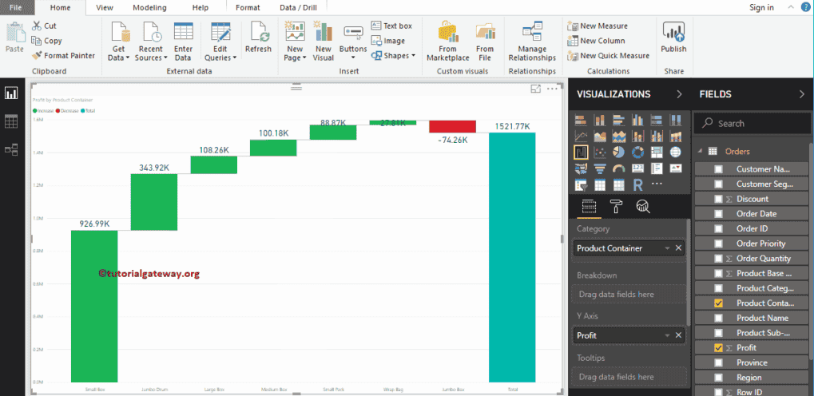This screenshot has height=396, width=814.
Task: Open the Analytics magnifier pane
Action: click(643, 207)
